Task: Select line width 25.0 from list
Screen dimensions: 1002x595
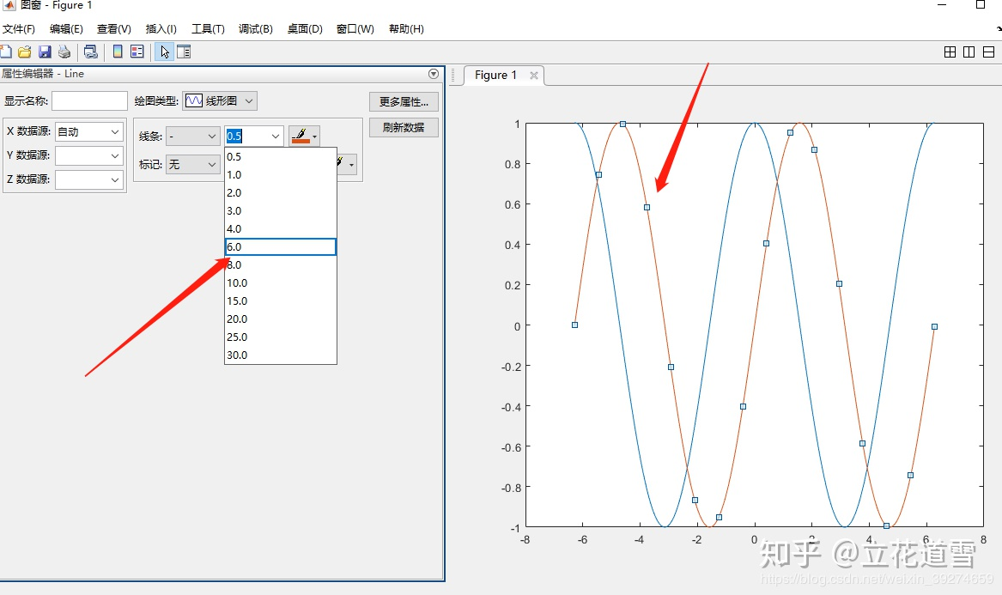Action: point(281,337)
